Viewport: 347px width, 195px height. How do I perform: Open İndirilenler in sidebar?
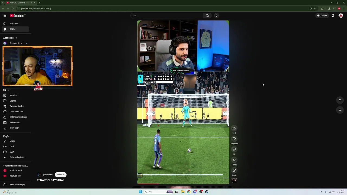[x=15, y=128]
